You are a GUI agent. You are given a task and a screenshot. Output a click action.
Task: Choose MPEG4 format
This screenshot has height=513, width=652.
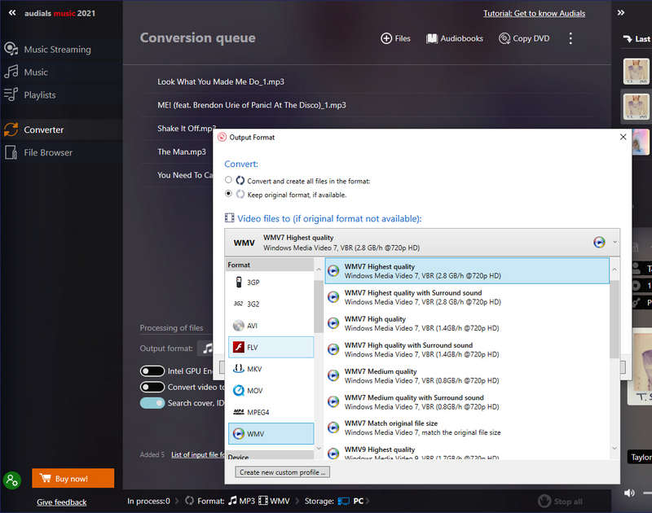271,412
